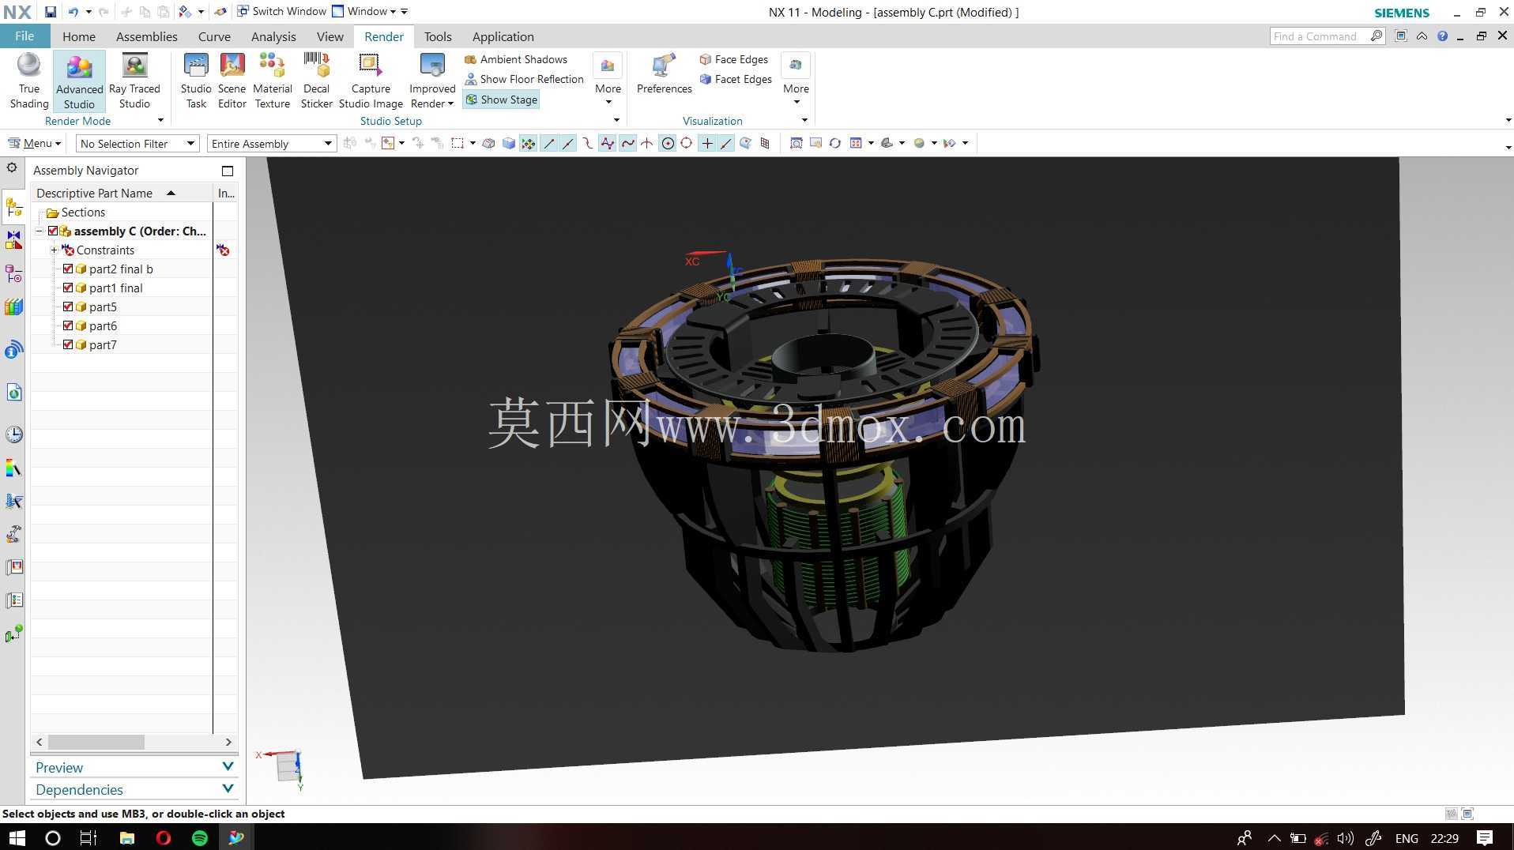Switch to the Home ribbon tab
This screenshot has height=850, width=1514.
(79, 36)
